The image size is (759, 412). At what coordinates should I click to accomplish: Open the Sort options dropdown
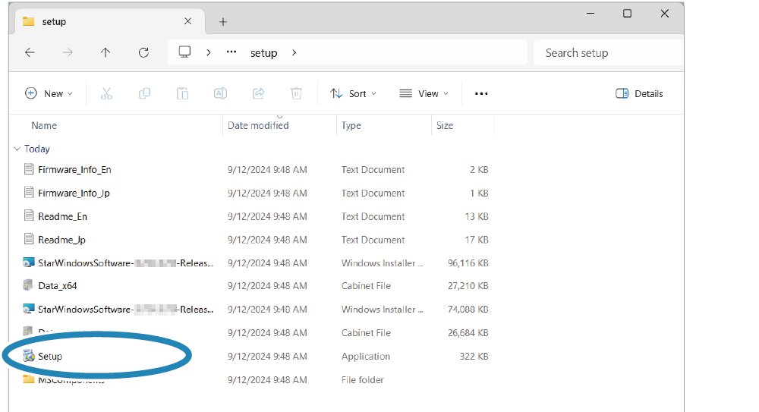click(x=354, y=93)
